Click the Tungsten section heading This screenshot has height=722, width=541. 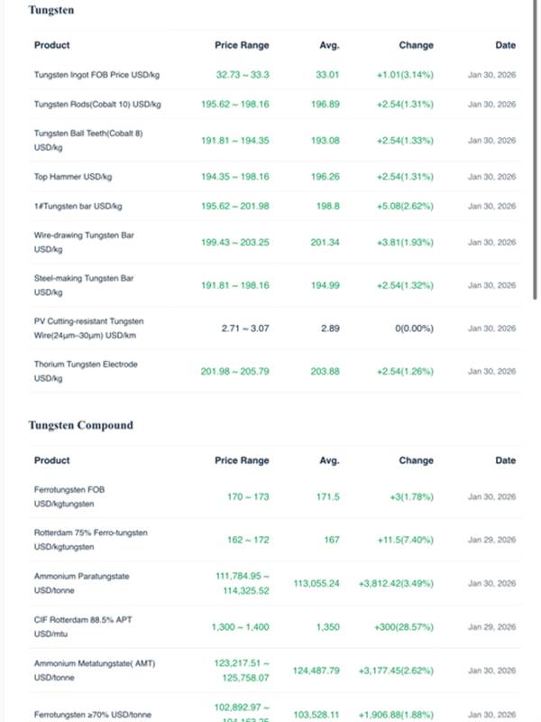[x=51, y=11]
